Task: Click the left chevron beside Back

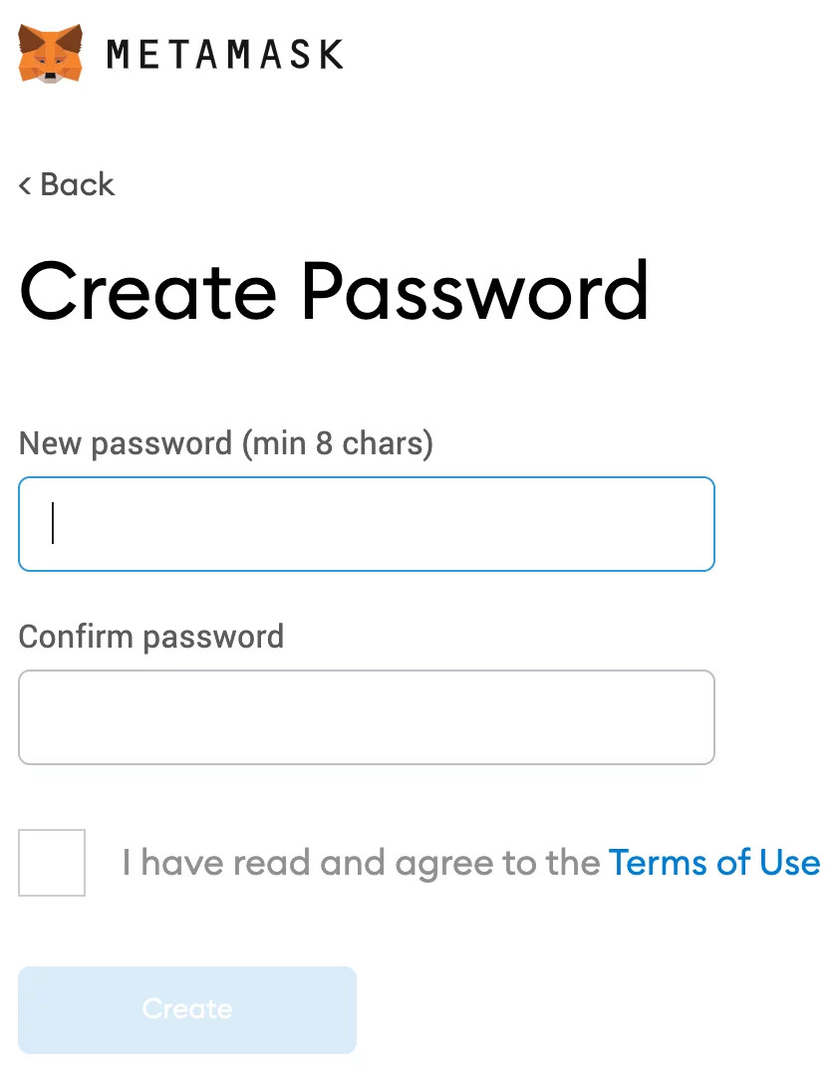Action: point(25,185)
